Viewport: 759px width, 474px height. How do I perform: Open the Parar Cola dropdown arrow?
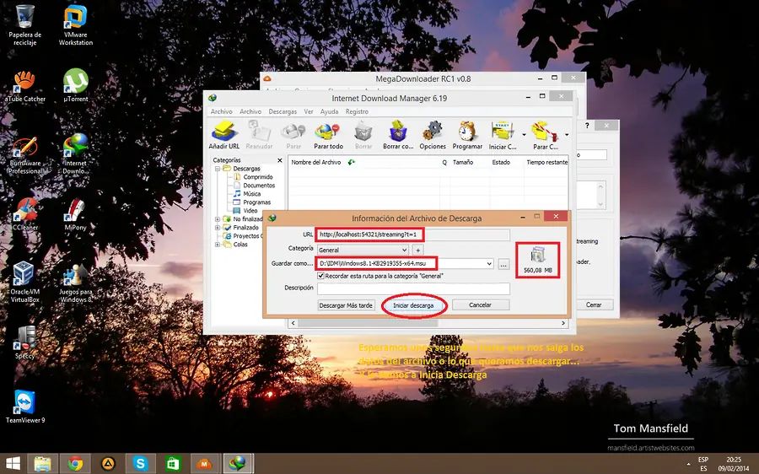[567, 135]
